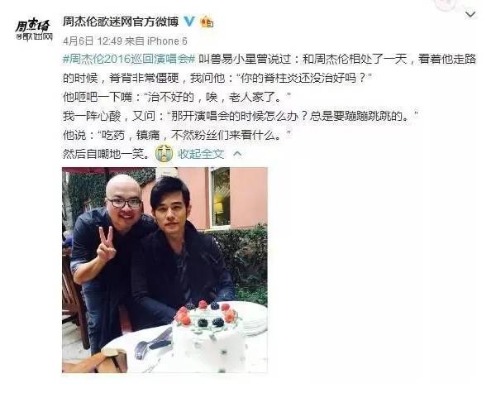496x393 pixels.
Task: Click the post line mentioning 脊柱炎
Action: [x=217, y=78]
